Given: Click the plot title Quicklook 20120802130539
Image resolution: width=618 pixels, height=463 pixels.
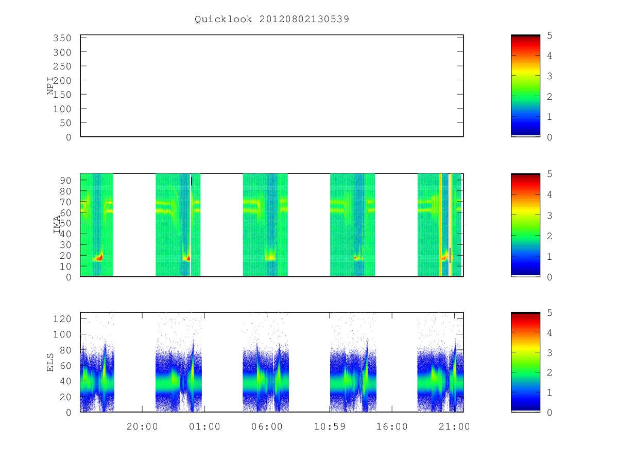Looking at the screenshot, I should pos(272,20).
